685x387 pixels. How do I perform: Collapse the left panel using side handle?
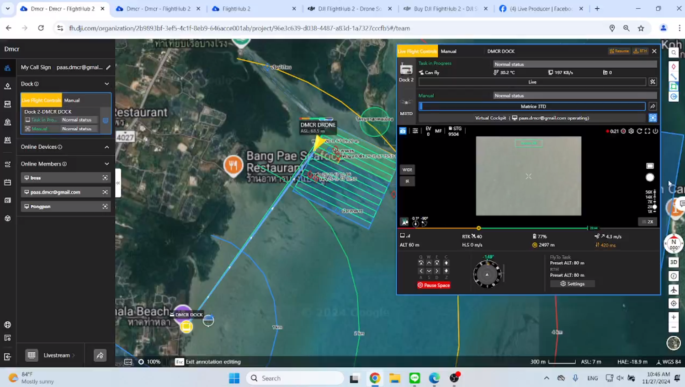118,183
